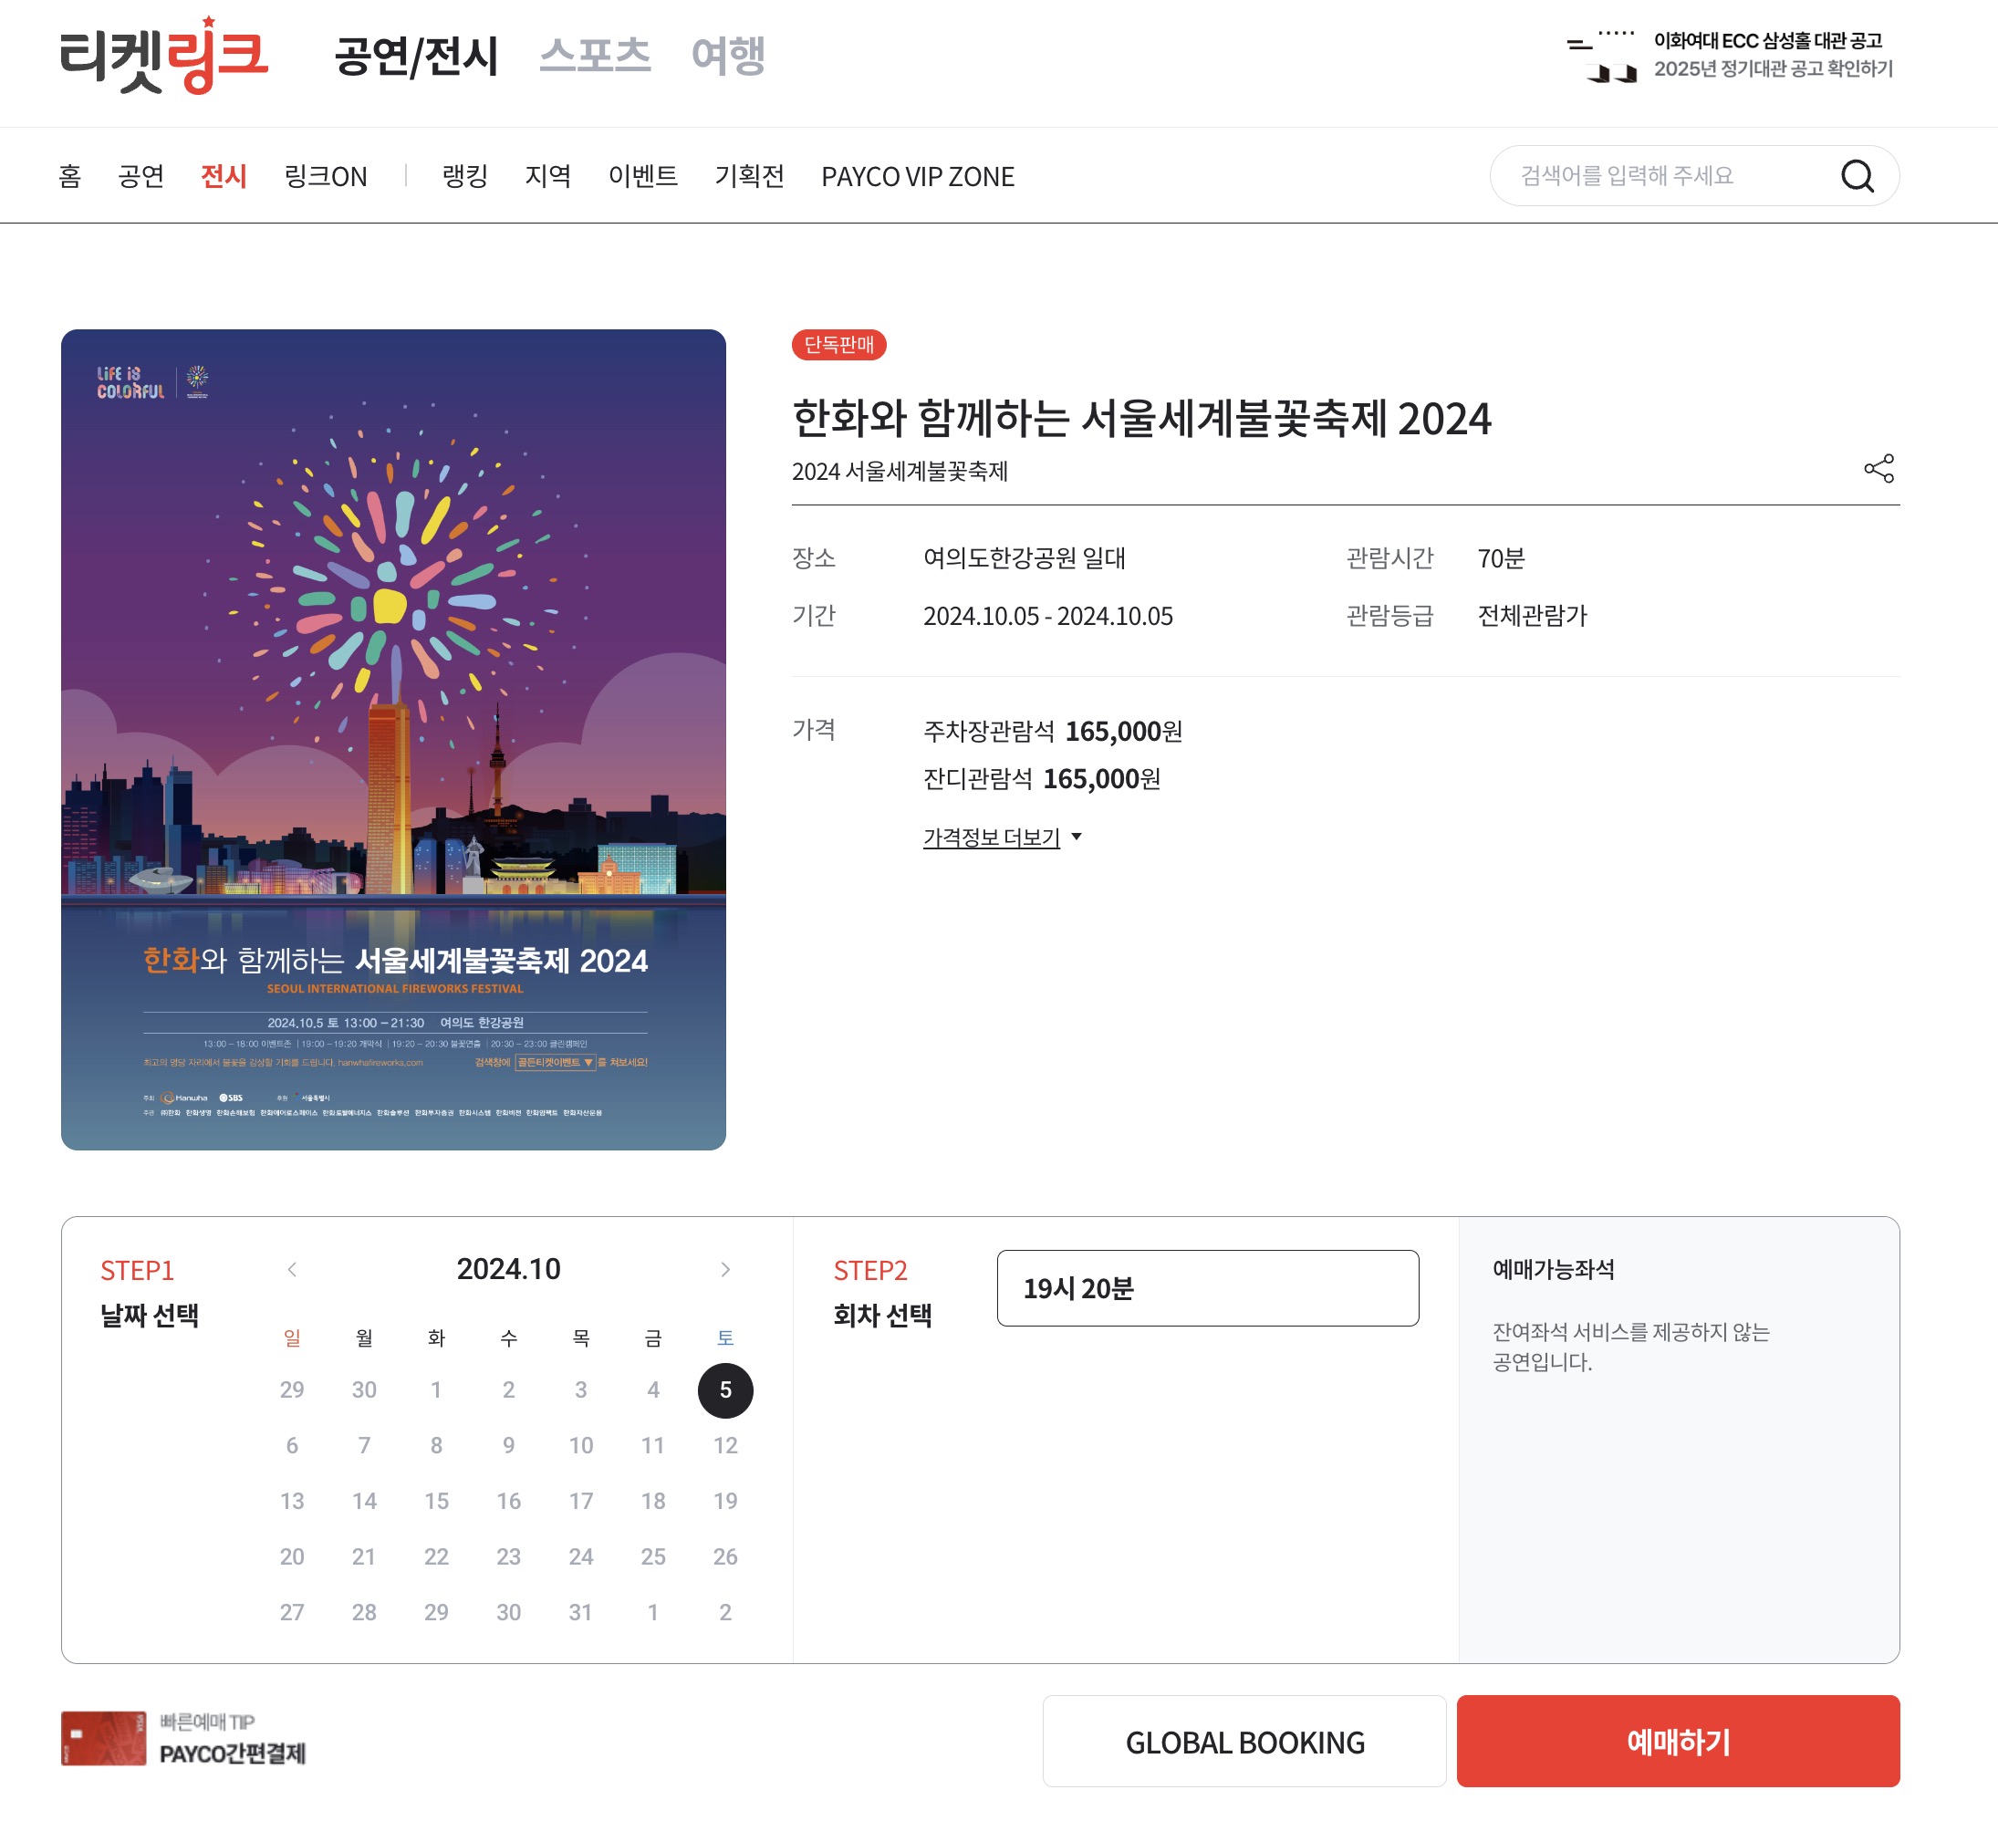The height and width of the screenshot is (1821, 1998).
Task: Click the share icon beside the title
Action: 1878,468
